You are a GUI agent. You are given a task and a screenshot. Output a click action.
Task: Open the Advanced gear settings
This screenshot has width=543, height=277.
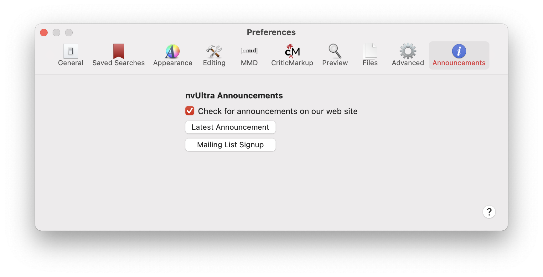click(x=408, y=55)
